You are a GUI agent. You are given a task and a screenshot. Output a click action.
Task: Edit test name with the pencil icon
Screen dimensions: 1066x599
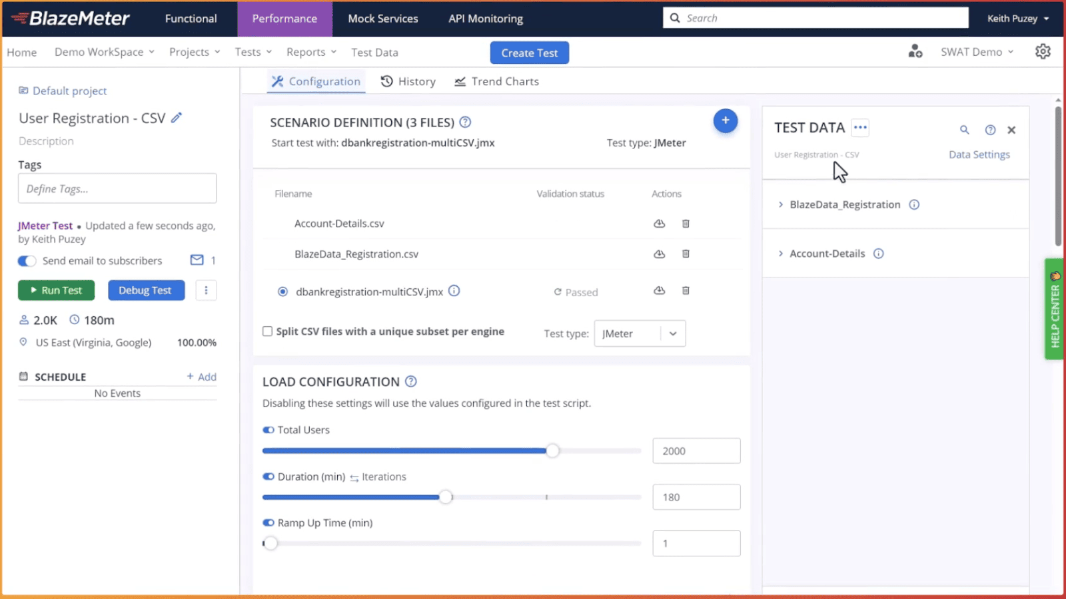177,118
